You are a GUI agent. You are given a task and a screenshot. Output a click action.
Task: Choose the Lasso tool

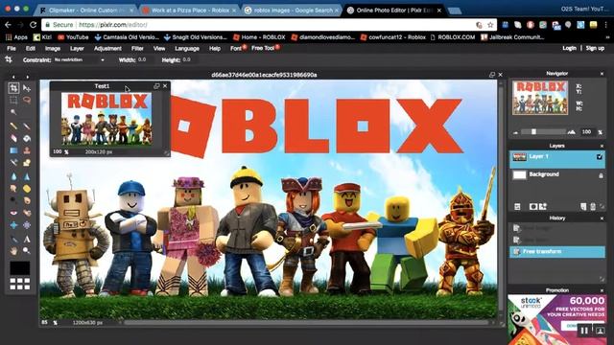(x=27, y=100)
